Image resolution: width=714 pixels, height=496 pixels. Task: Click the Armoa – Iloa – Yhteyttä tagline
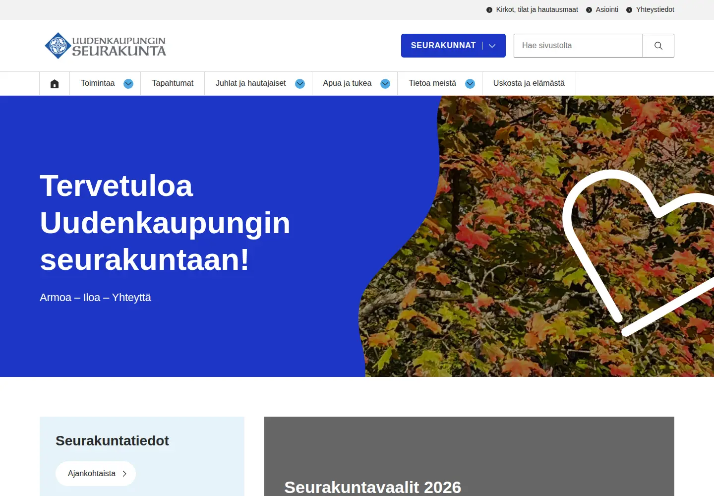coord(95,298)
